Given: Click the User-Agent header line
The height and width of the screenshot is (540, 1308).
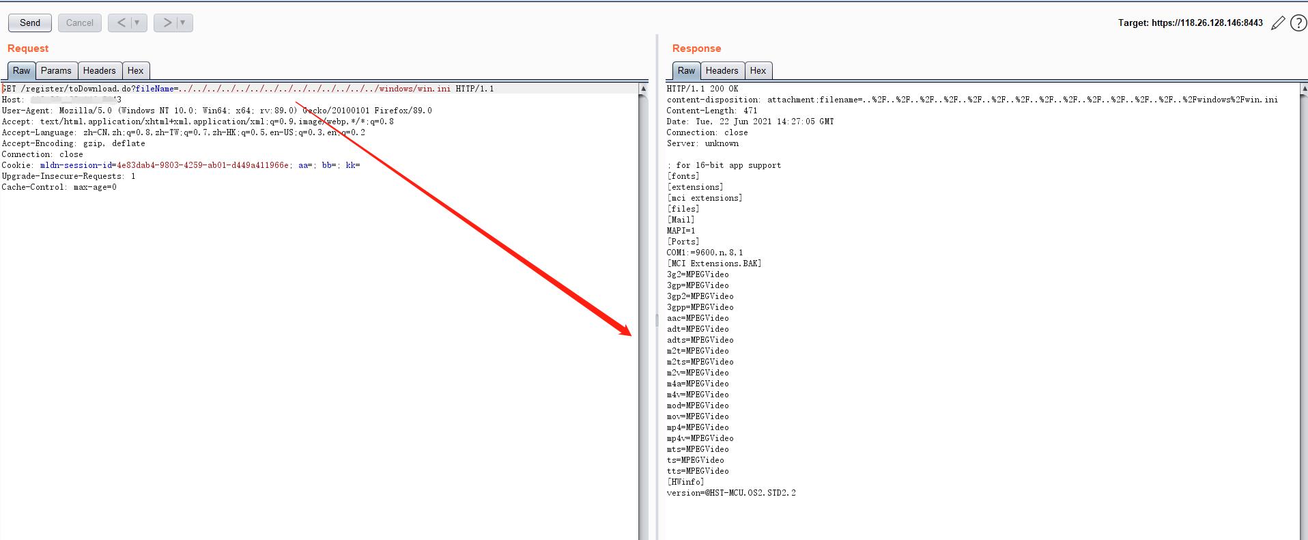Looking at the screenshot, I should point(216,111).
